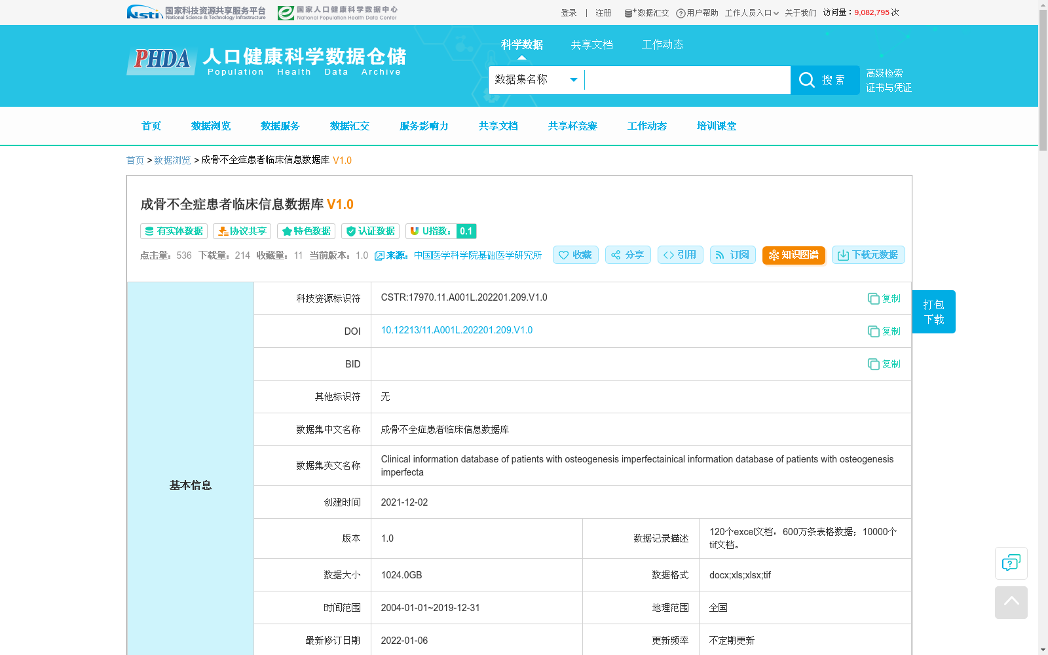Open 用户帮助 help in top bar
The image size is (1048, 655).
coord(697,13)
